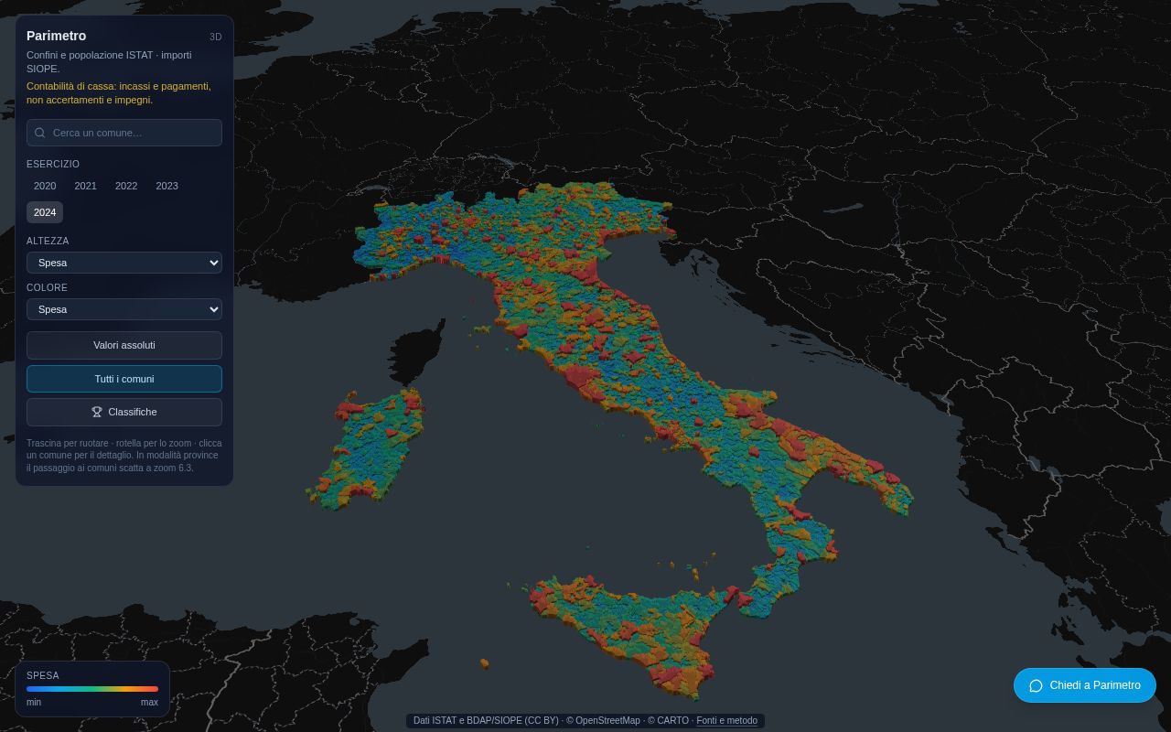Select fiscal year 2021

[x=85, y=186]
